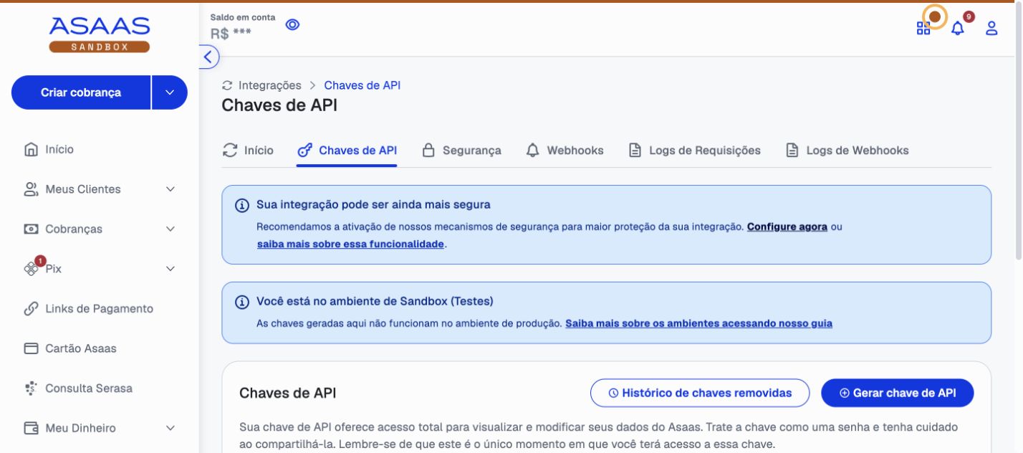Open the Sandbox environments guide link
1023x453 pixels.
[698, 323]
